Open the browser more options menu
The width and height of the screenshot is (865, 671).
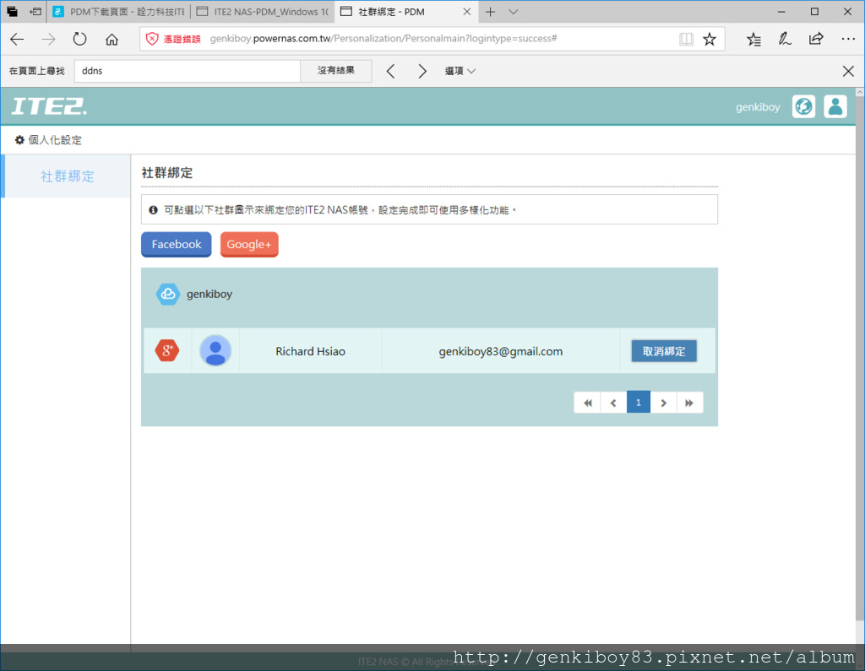848,39
